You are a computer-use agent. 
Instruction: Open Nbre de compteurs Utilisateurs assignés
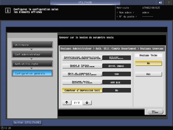point(82,74)
